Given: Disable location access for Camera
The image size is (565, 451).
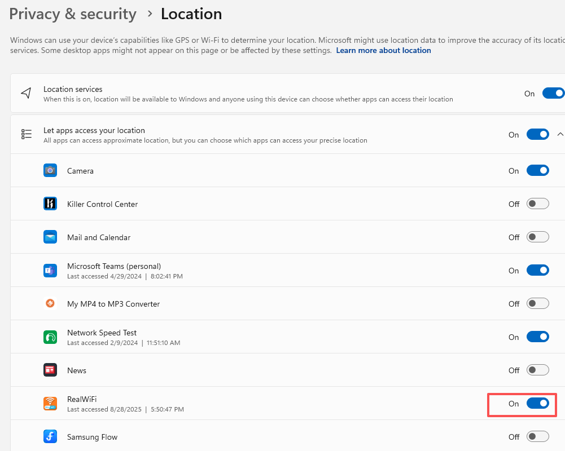Looking at the screenshot, I should (x=537, y=170).
